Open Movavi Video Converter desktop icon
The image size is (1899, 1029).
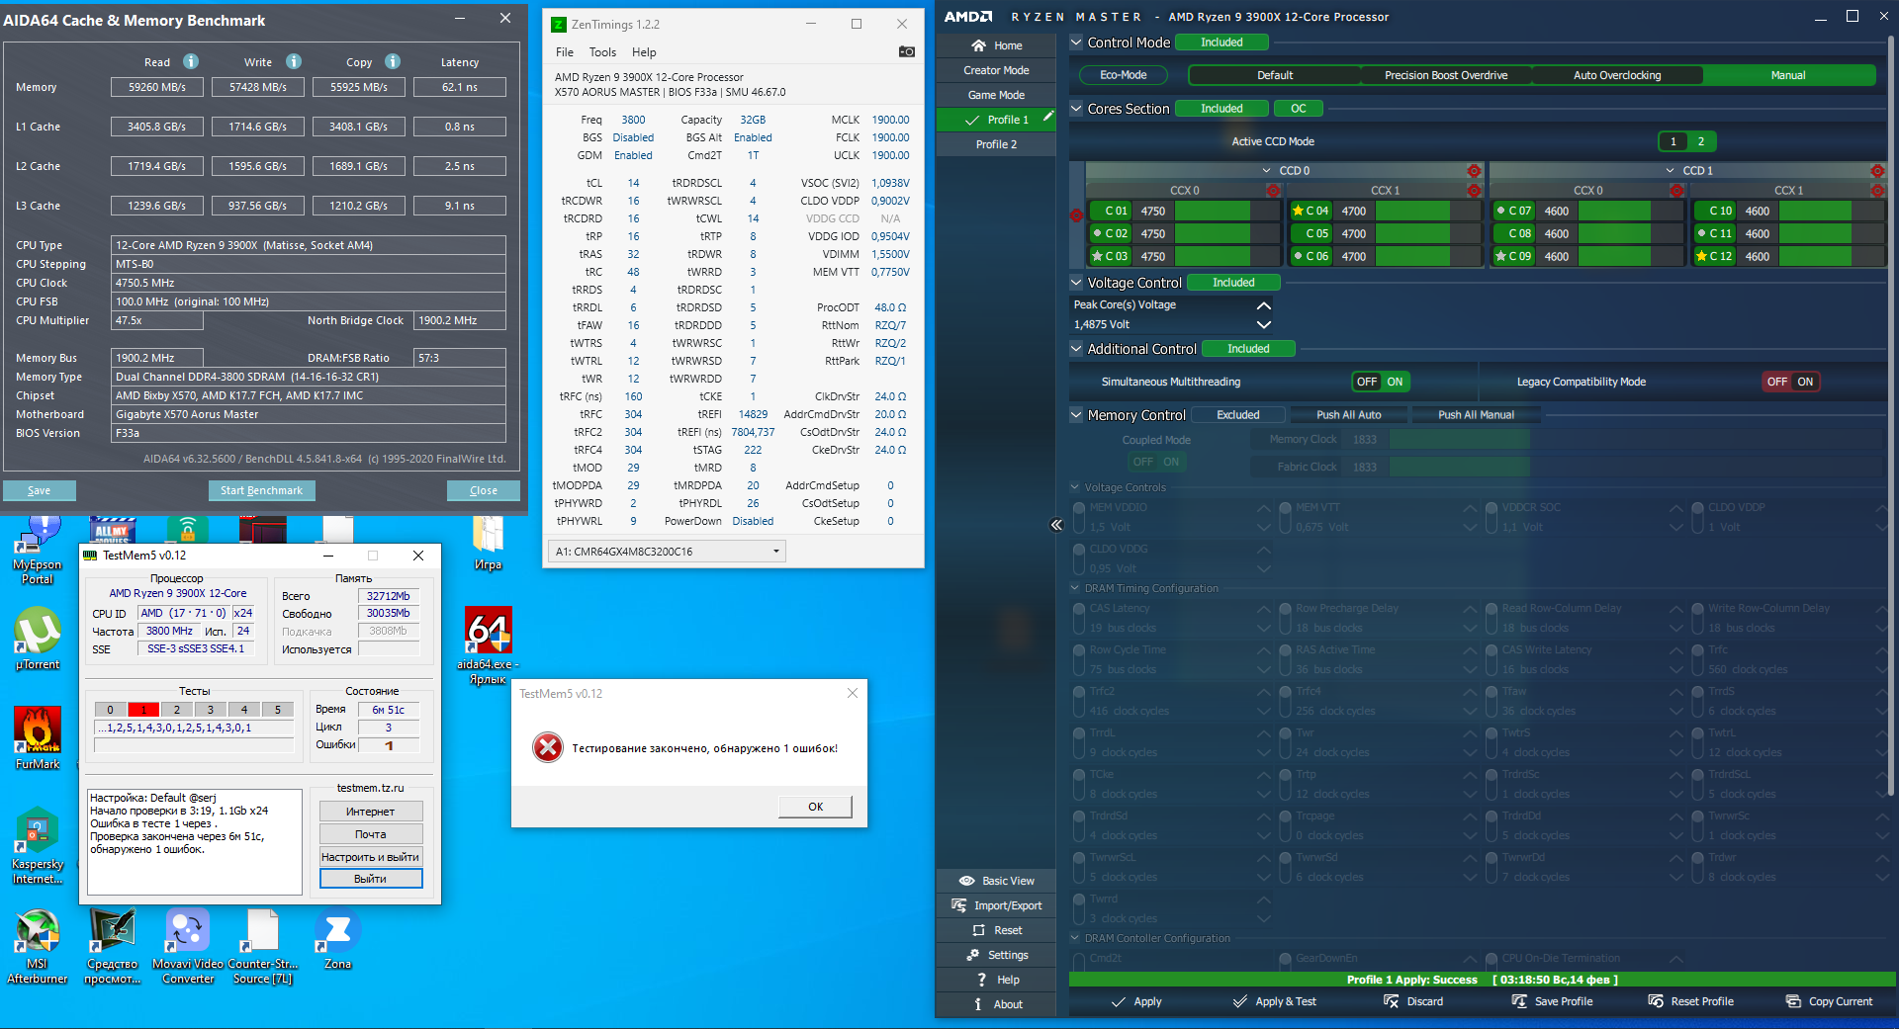[188, 947]
